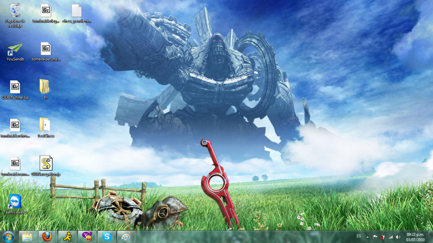Open the Papelera de reciclaje icon

click(15, 10)
